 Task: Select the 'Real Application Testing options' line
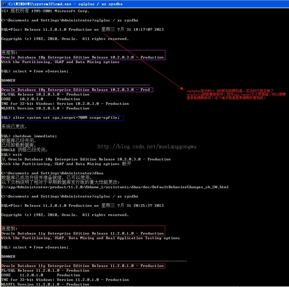point(91,238)
